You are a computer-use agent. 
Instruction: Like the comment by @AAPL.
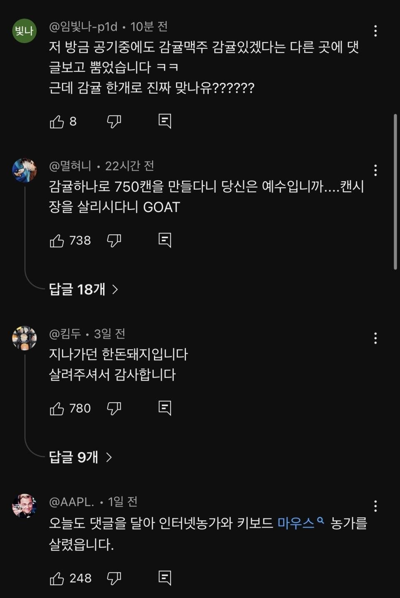coord(57,579)
